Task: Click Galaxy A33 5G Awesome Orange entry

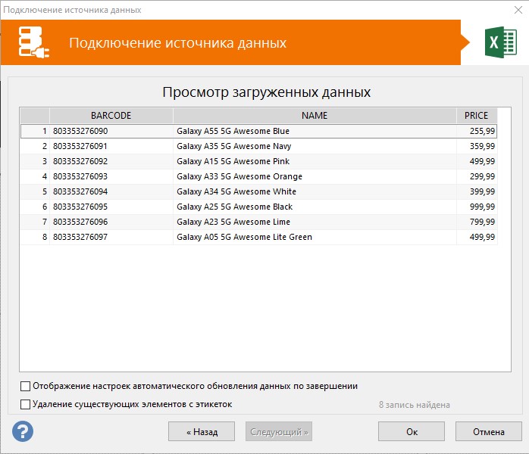Action: tap(239, 176)
